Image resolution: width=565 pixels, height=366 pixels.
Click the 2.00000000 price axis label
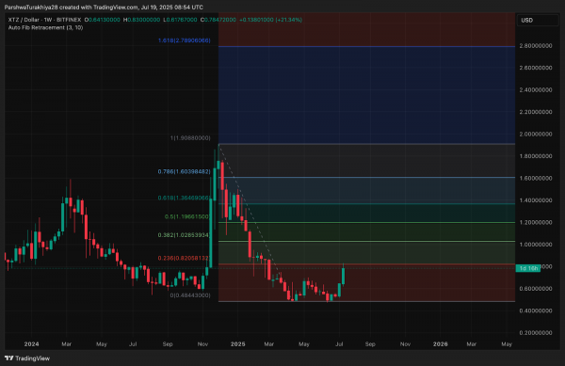[x=536, y=134]
